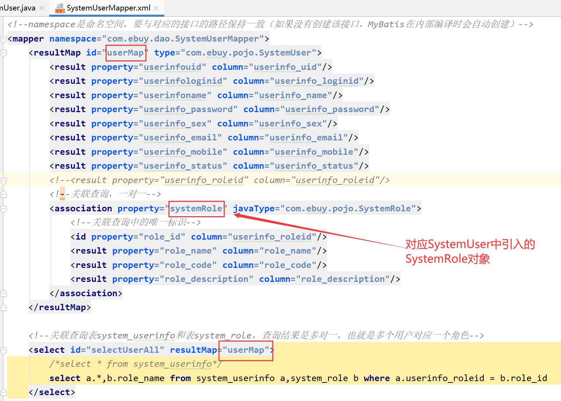Image resolution: width=561 pixels, height=401 pixels.
Task: Click the association property value systemRole
Action: tap(196, 209)
